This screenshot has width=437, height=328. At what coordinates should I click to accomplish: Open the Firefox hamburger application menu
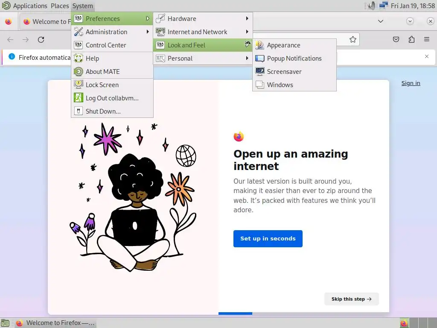427,40
